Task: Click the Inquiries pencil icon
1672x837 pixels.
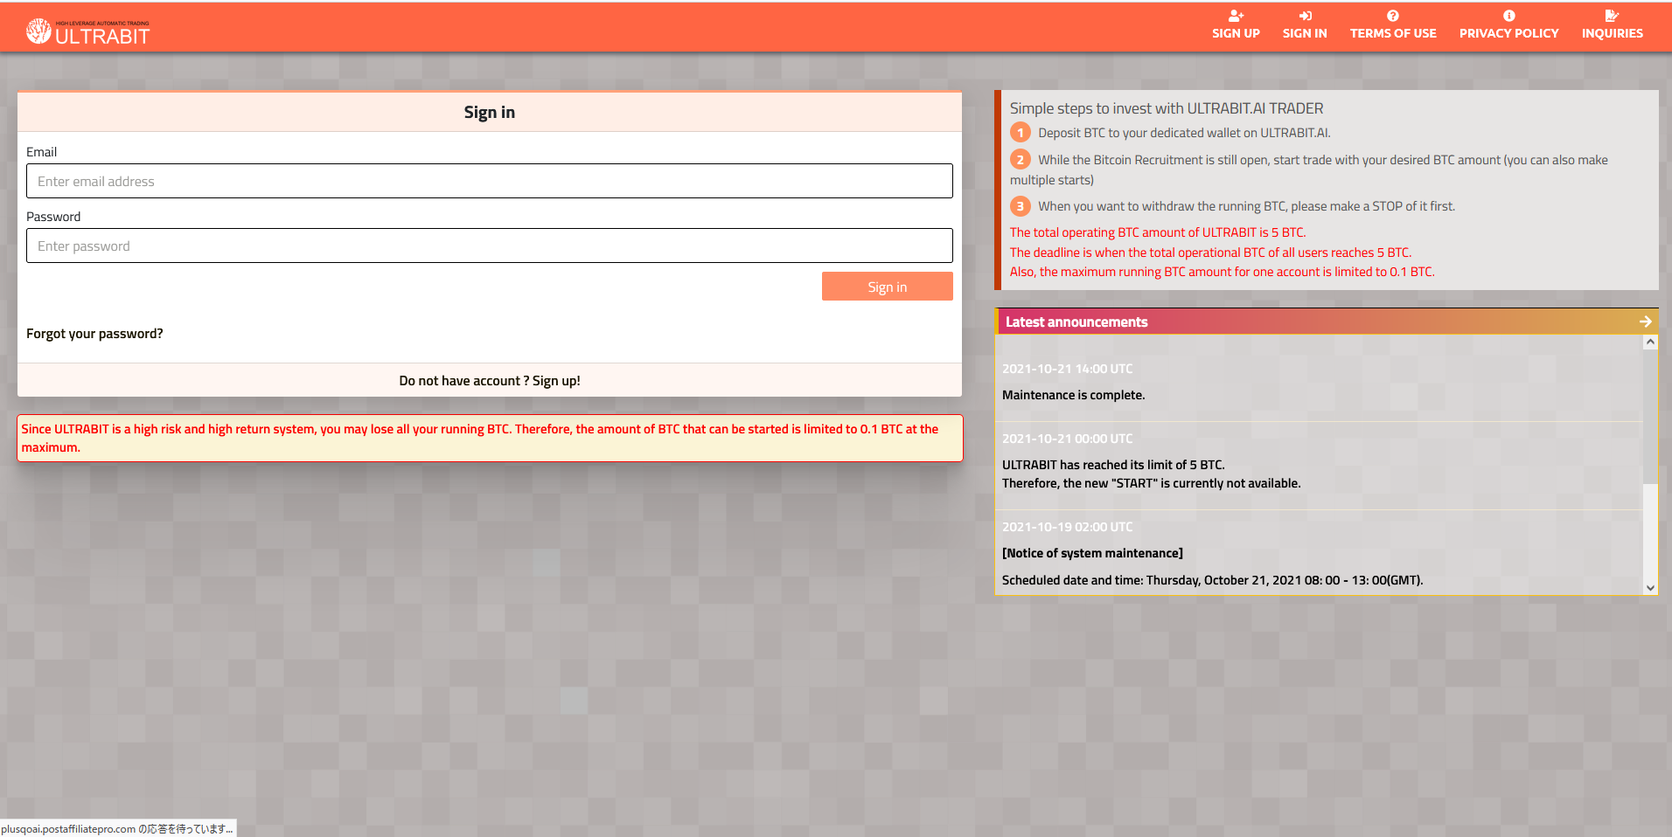Action: coord(1612,16)
